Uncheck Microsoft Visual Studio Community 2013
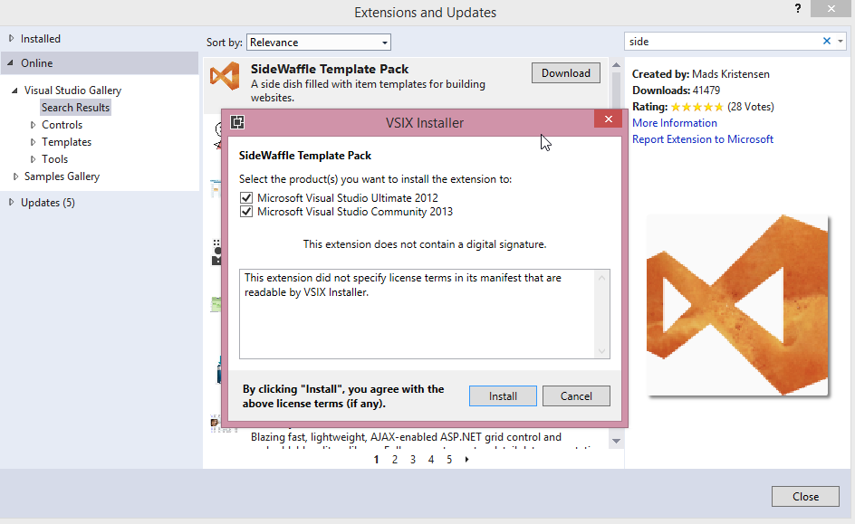This screenshot has width=855, height=524. [246, 212]
